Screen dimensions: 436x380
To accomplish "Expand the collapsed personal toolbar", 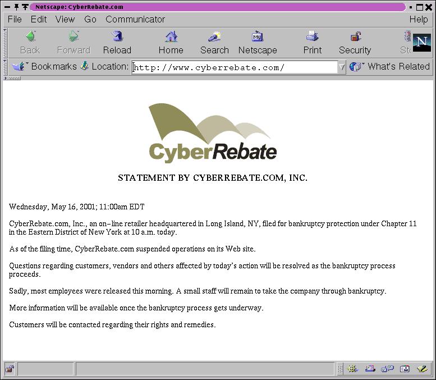I will click(12, 78).
